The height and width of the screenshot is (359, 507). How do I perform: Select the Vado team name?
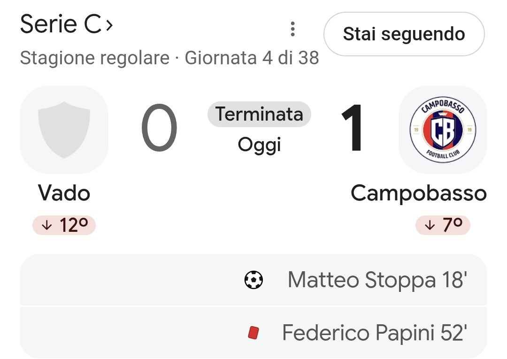(x=64, y=193)
